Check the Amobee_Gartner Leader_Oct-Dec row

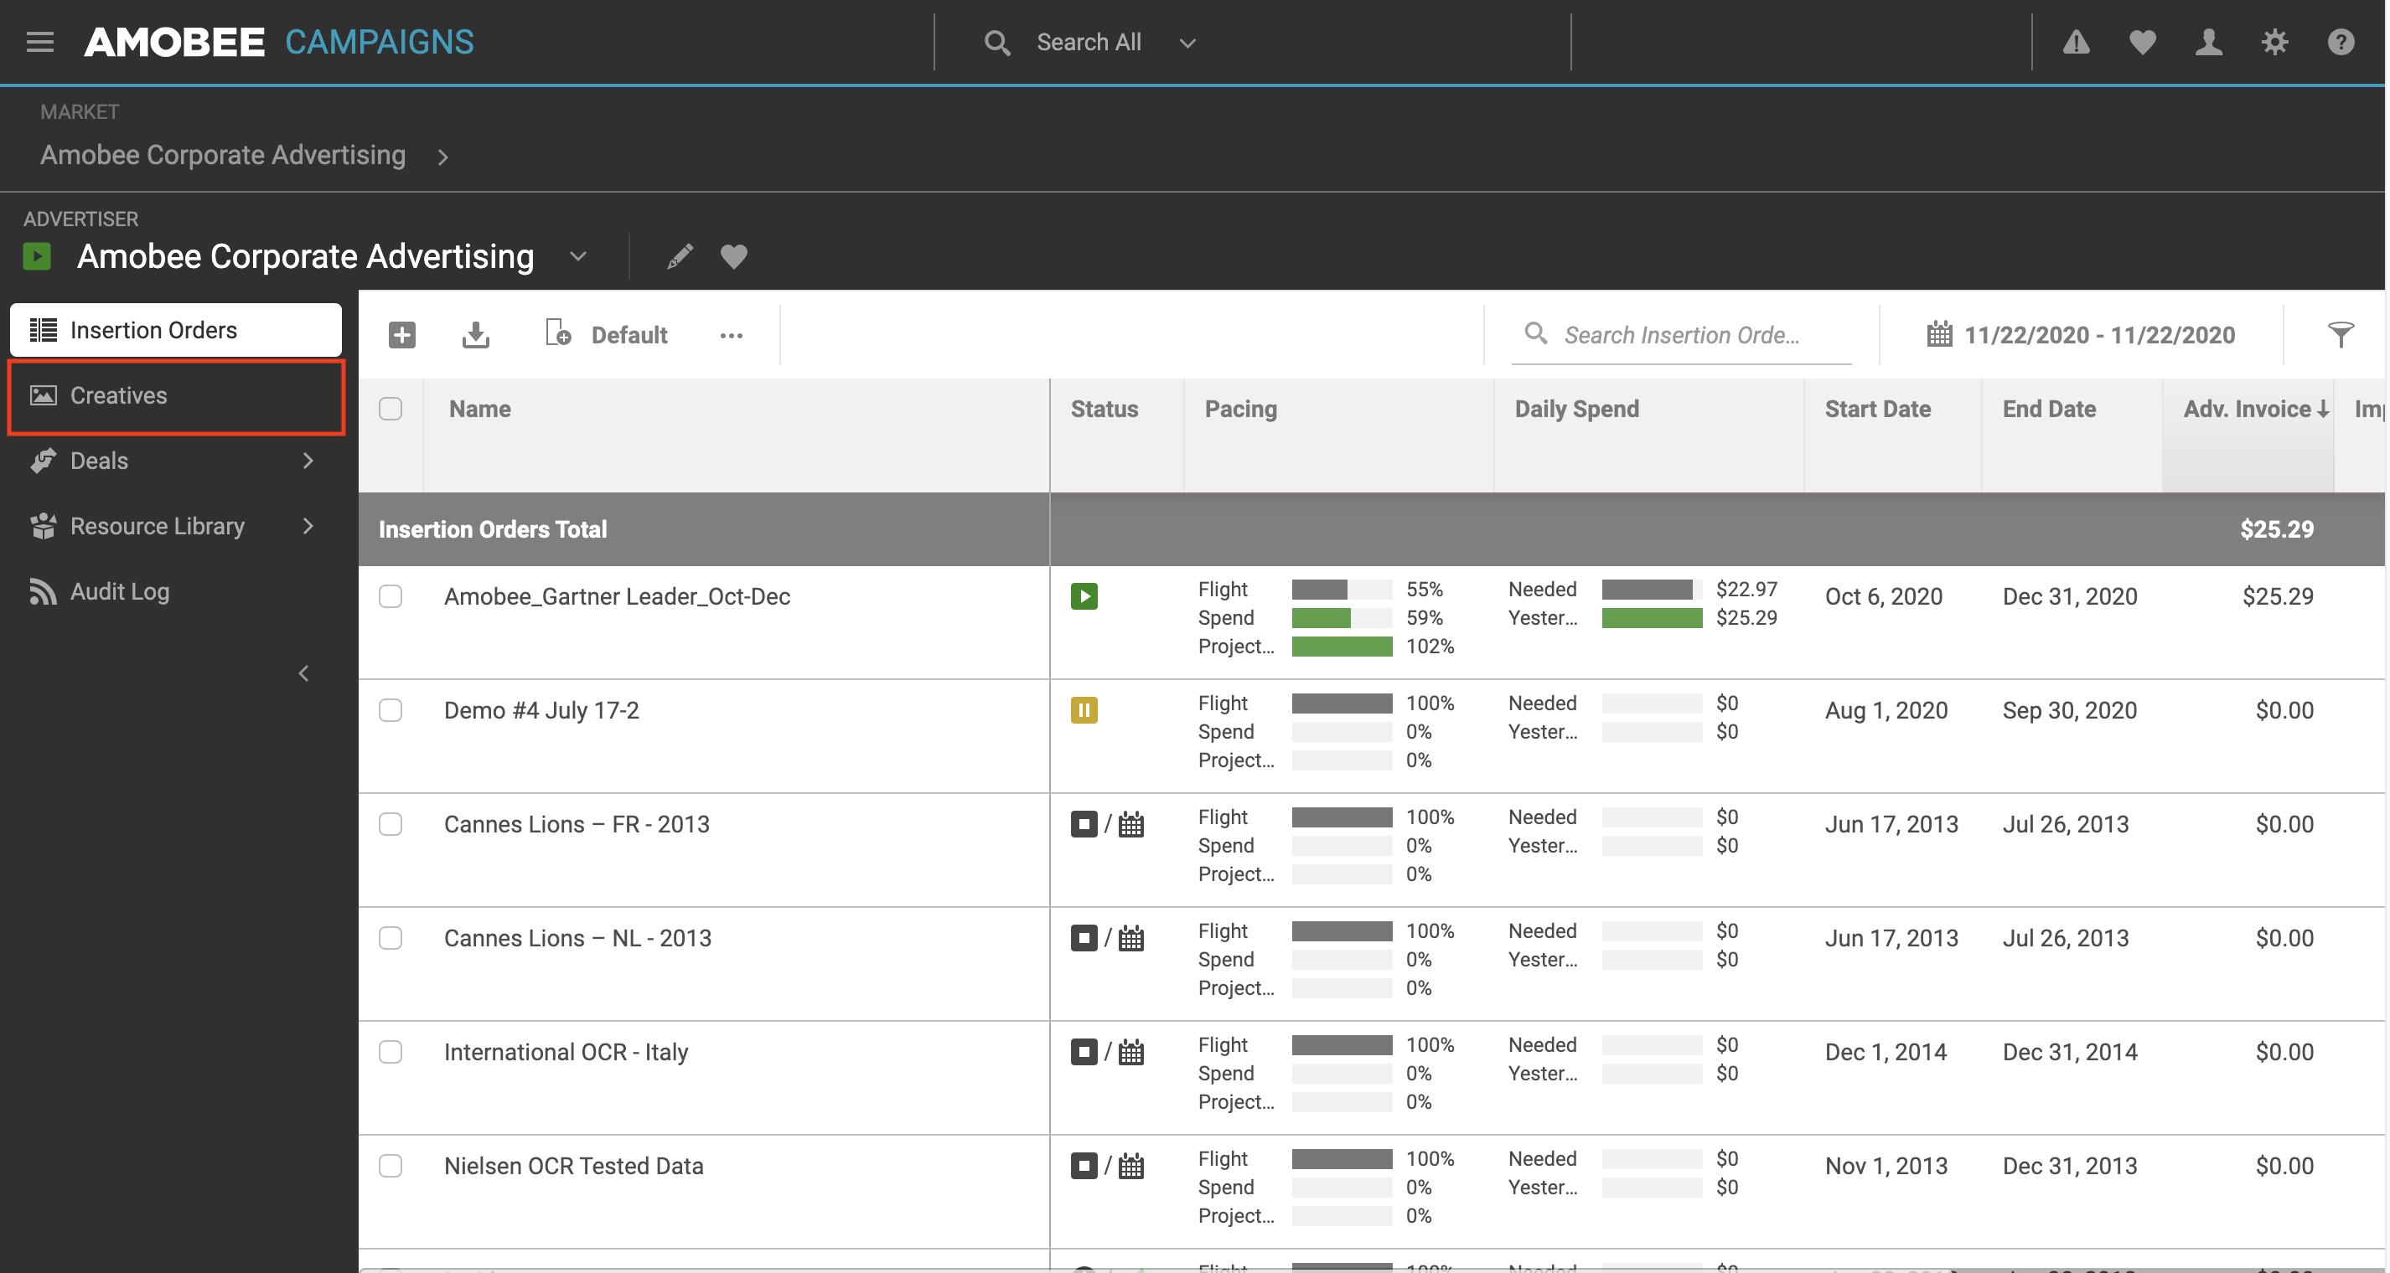[x=391, y=596]
